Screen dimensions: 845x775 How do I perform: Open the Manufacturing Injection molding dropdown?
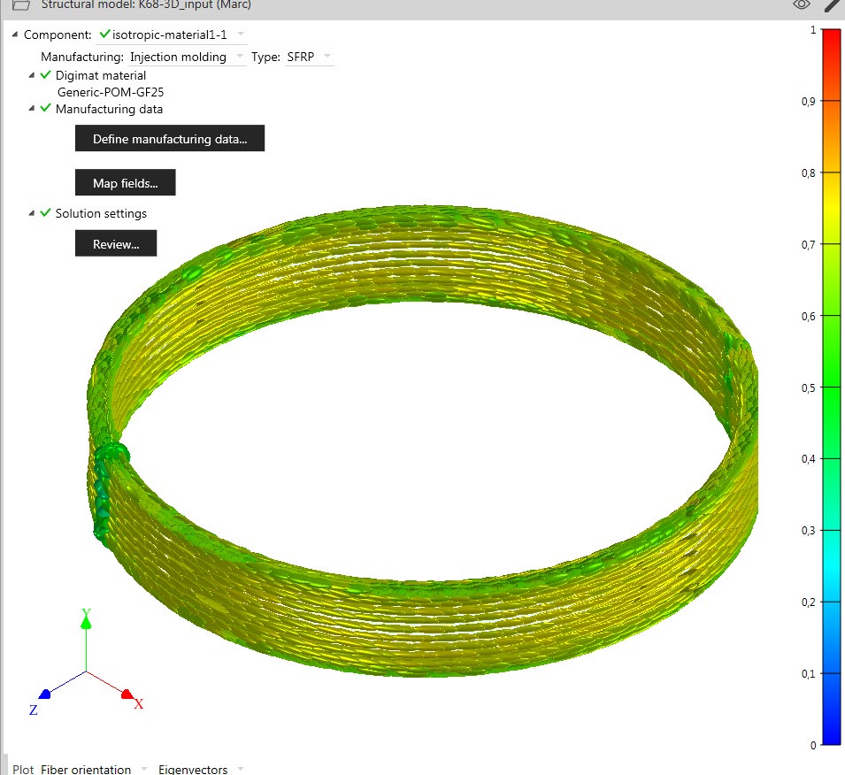click(187, 58)
